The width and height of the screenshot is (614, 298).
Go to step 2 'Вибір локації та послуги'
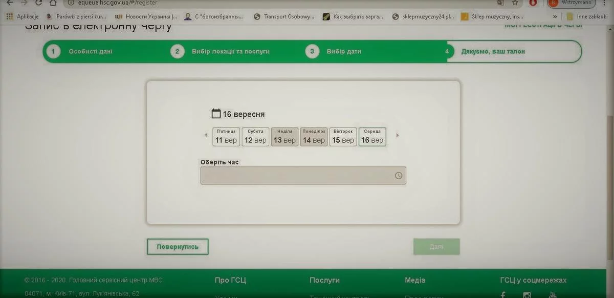[x=221, y=51]
